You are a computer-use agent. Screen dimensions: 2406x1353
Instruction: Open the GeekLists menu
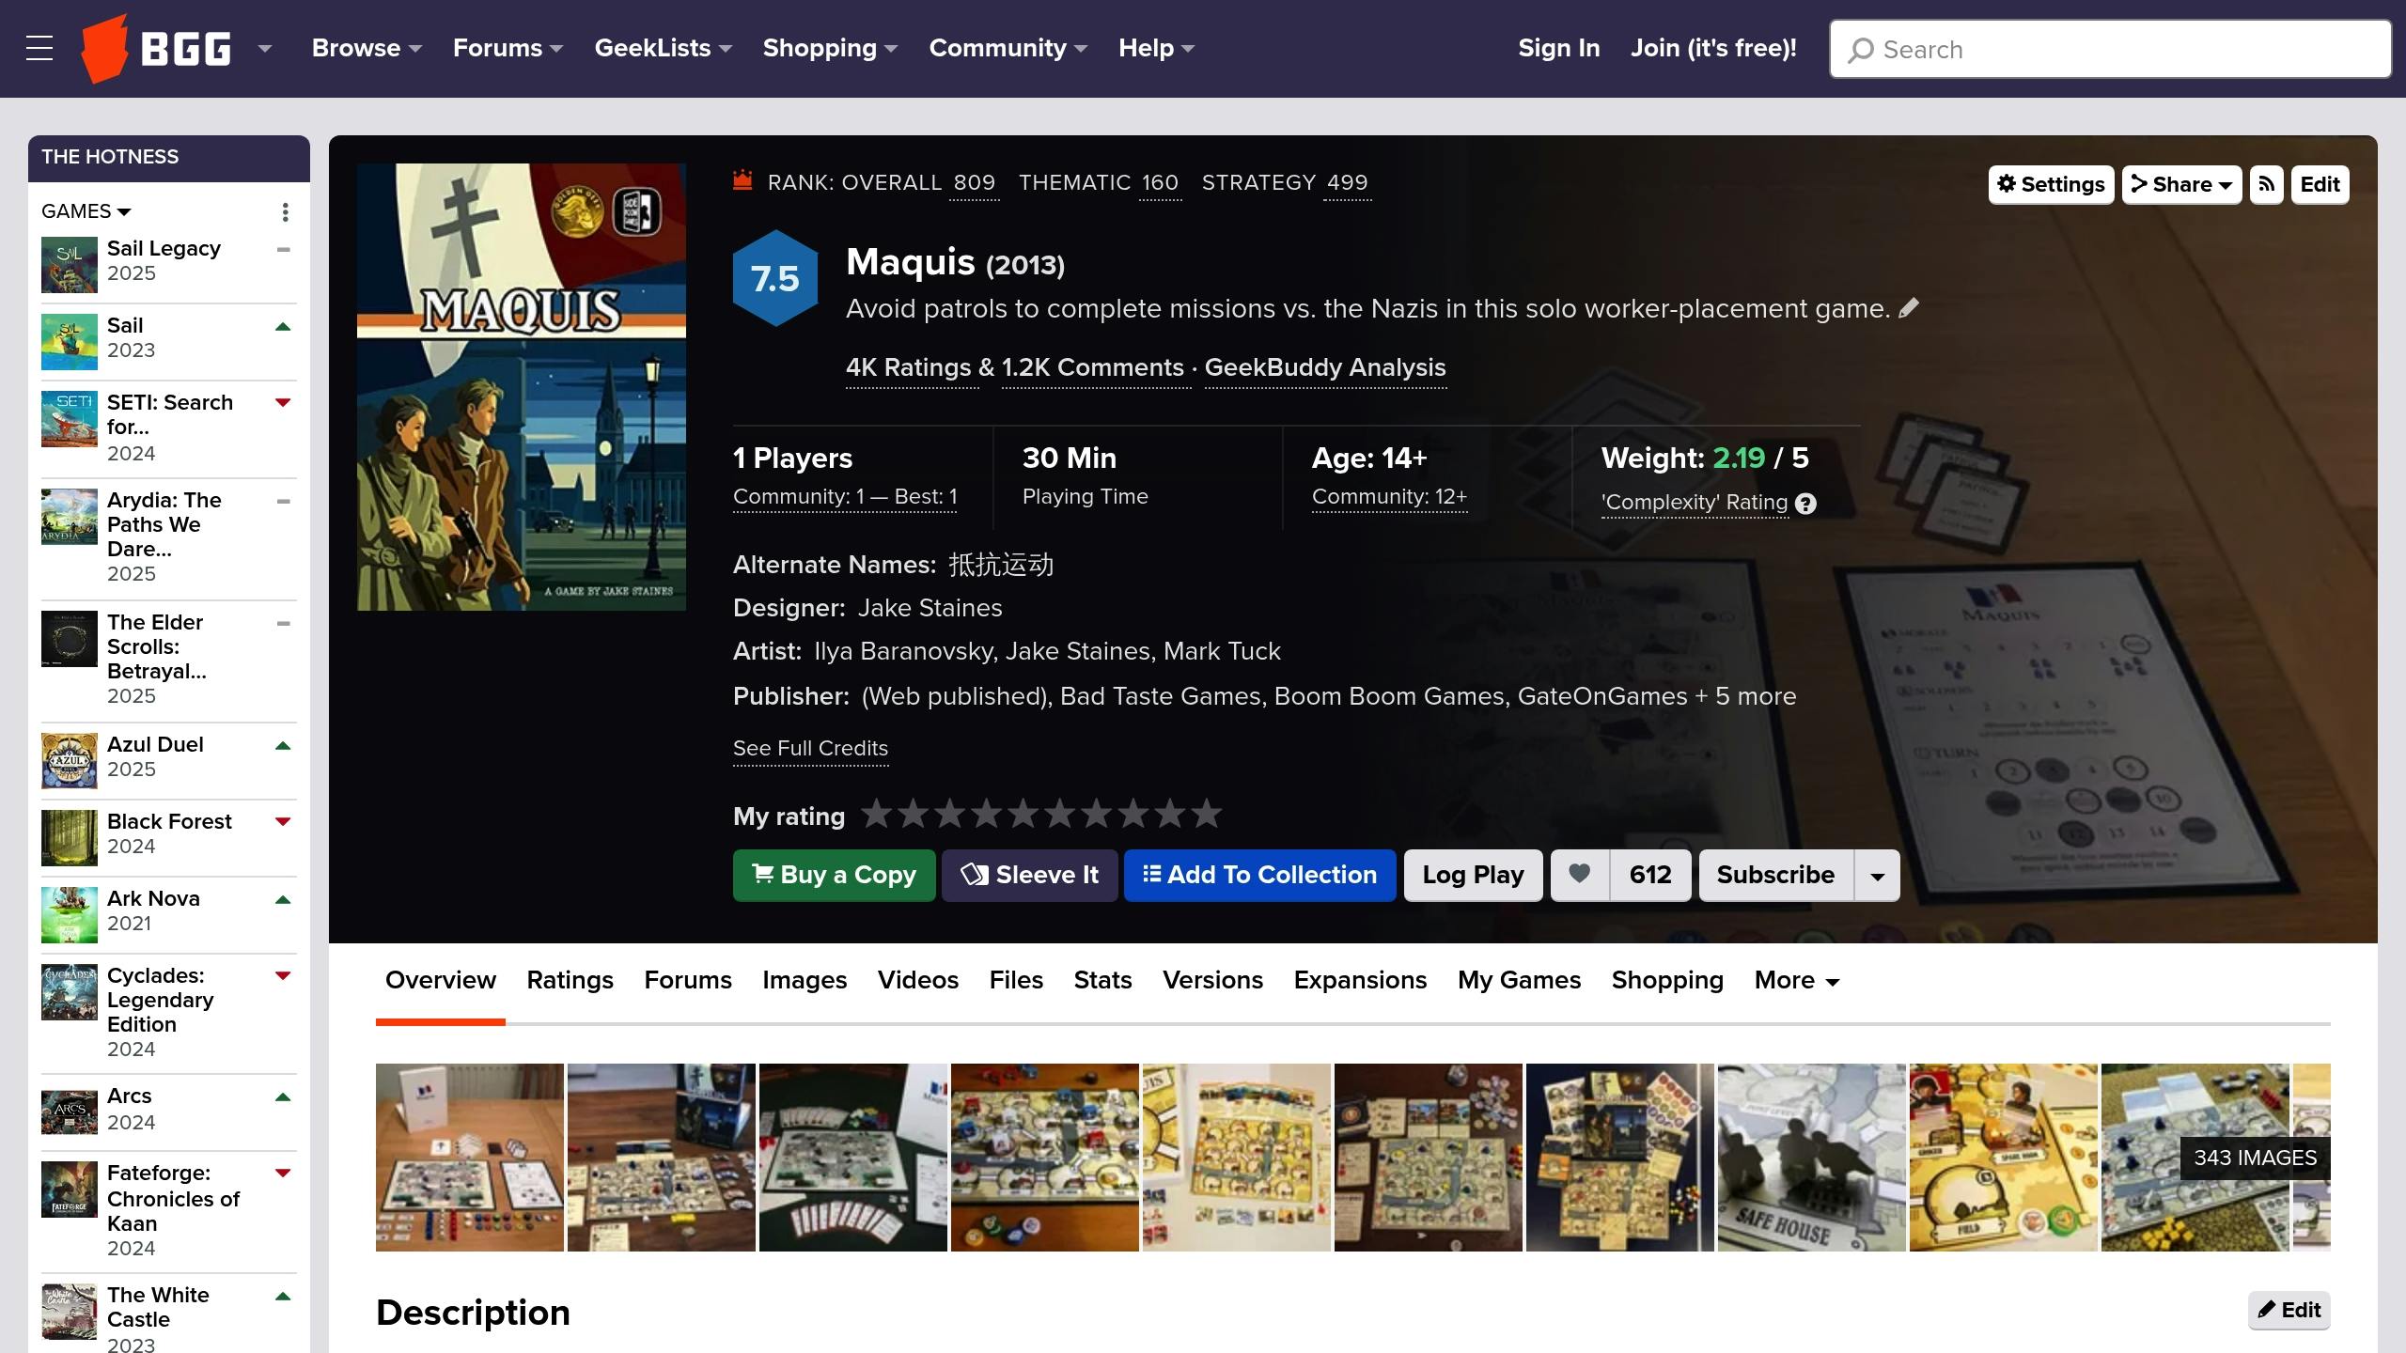click(x=663, y=48)
